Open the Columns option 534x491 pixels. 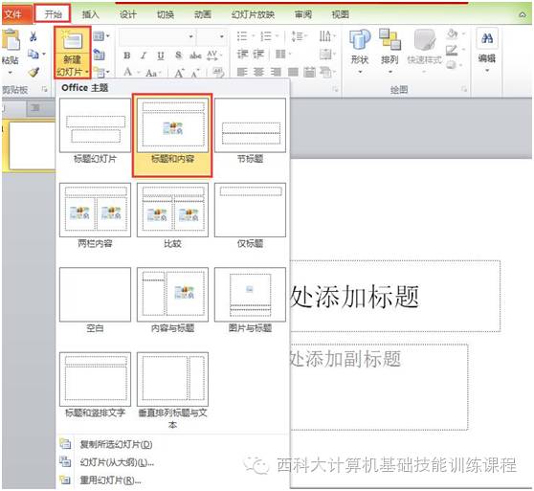pos(282,55)
